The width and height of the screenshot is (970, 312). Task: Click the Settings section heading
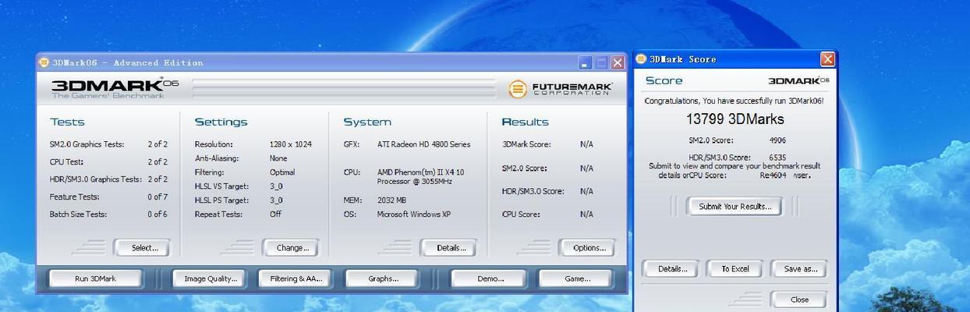(221, 122)
